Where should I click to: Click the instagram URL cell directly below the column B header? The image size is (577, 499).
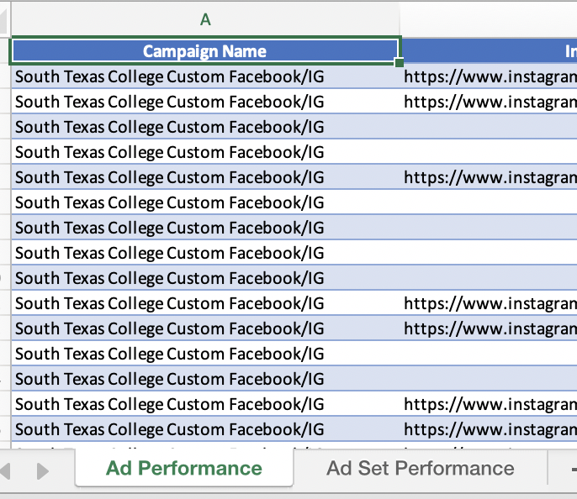point(489,76)
